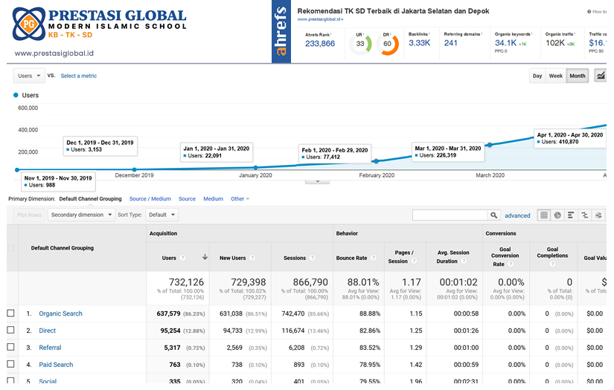The image size is (614, 390).
Task: Switch the graph to Month view
Action: [x=578, y=76]
